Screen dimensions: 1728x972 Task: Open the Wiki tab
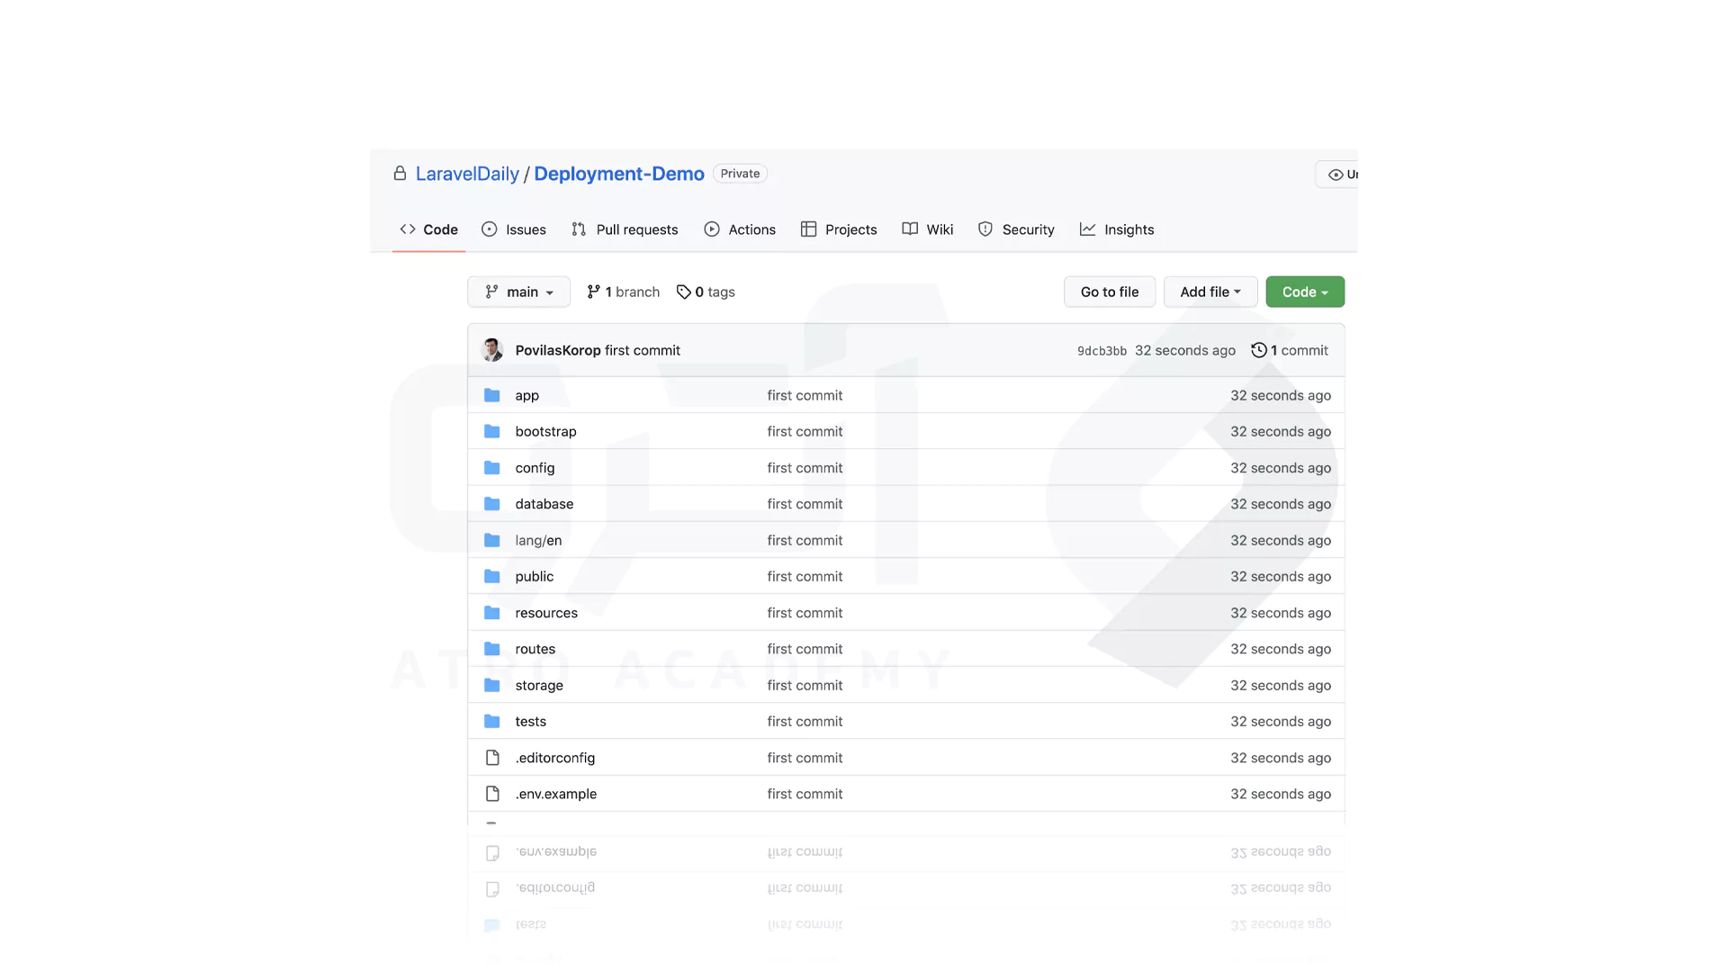pos(928,229)
